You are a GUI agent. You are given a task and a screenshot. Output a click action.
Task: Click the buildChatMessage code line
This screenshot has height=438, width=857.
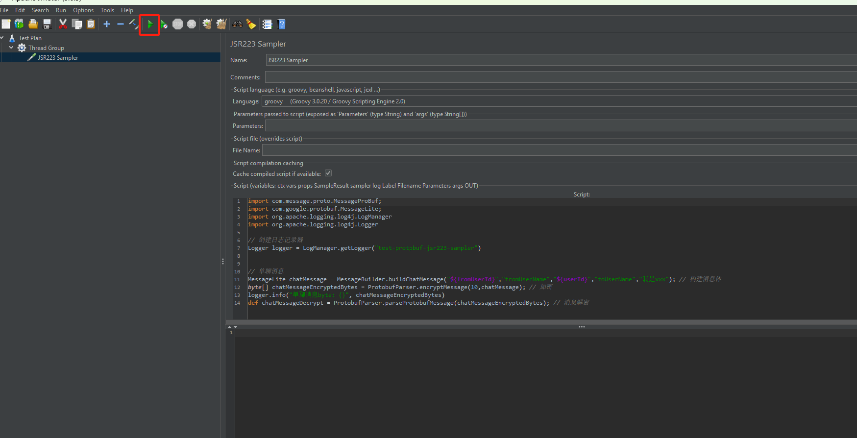(x=485, y=279)
